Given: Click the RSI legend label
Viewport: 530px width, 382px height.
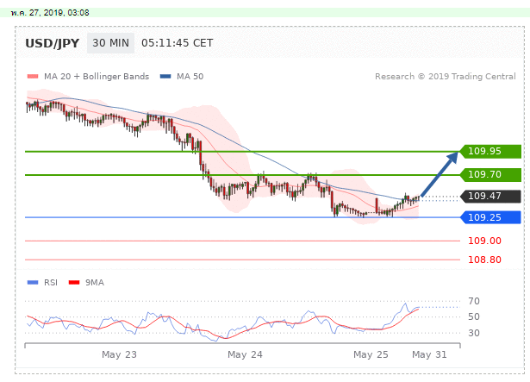Looking at the screenshot, I should click(x=51, y=283).
